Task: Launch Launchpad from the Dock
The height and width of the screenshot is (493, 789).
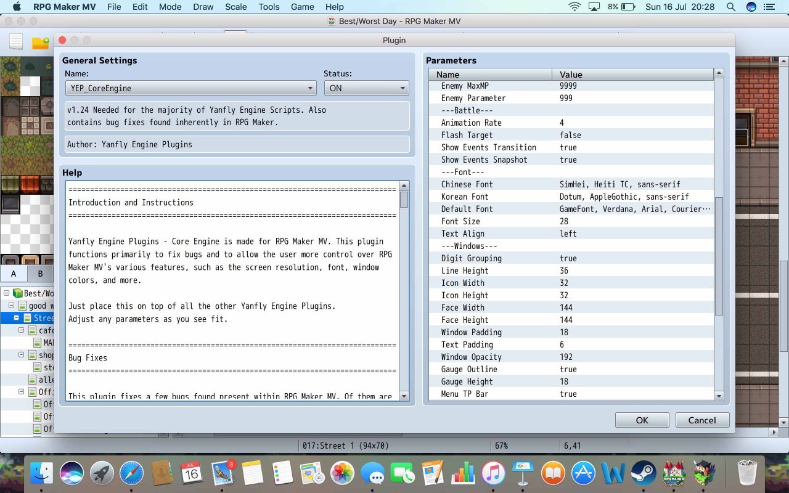Action: [x=102, y=473]
